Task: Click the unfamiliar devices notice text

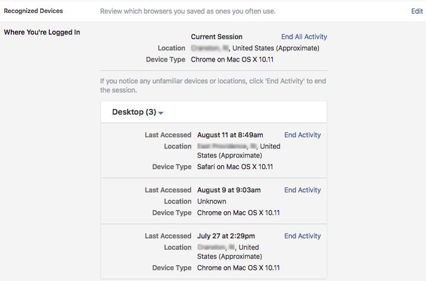Action: coord(213,85)
